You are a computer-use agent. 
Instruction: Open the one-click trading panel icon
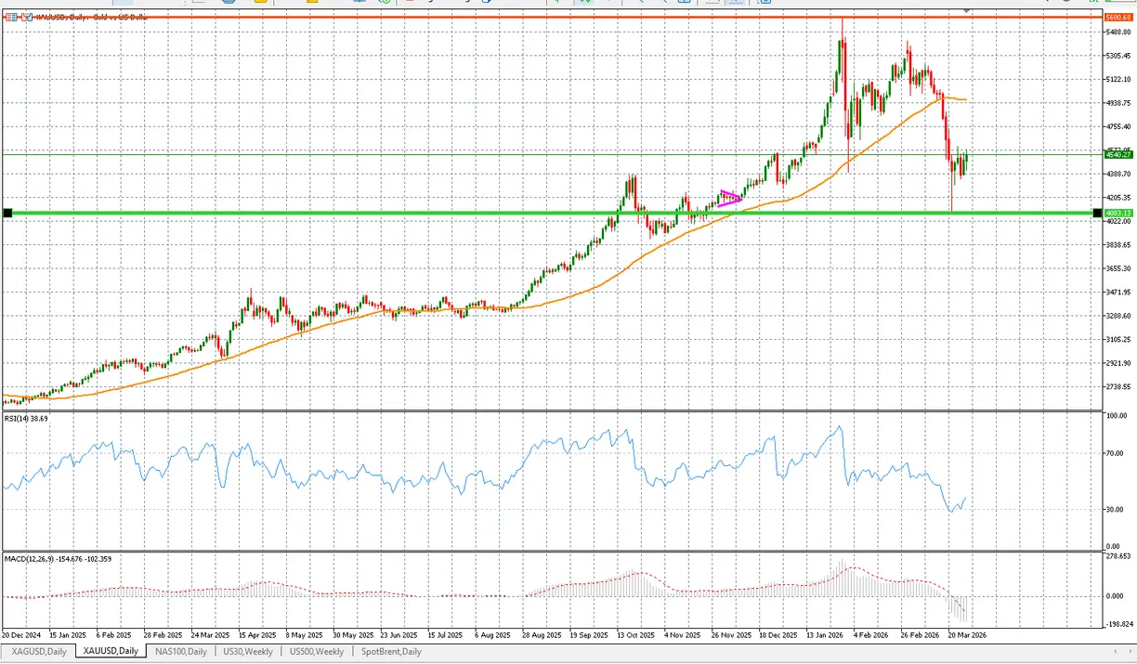click(x=11, y=17)
